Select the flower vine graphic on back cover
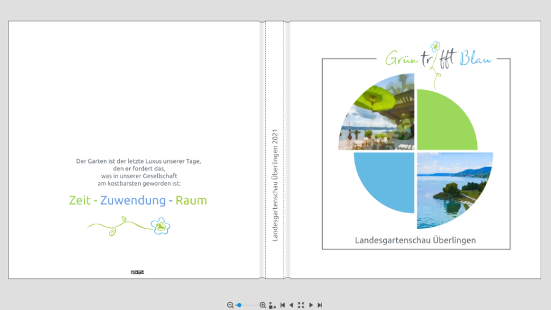The width and height of the screenshot is (551, 310). [129, 226]
